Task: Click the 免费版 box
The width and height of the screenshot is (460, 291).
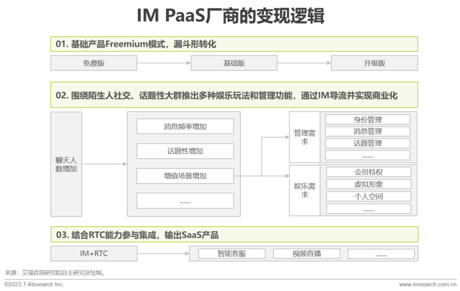Action: click(93, 63)
